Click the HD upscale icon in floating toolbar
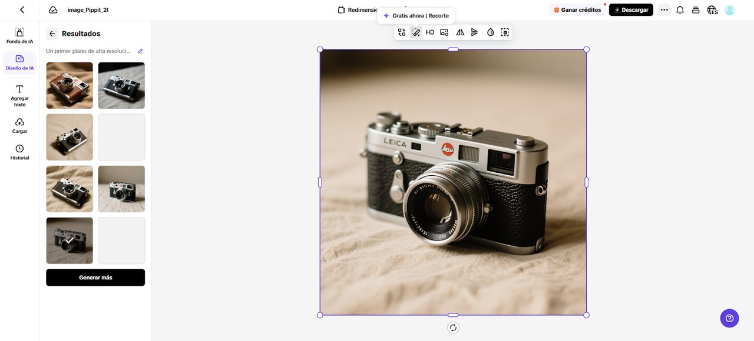The width and height of the screenshot is (754, 341). [x=430, y=32]
